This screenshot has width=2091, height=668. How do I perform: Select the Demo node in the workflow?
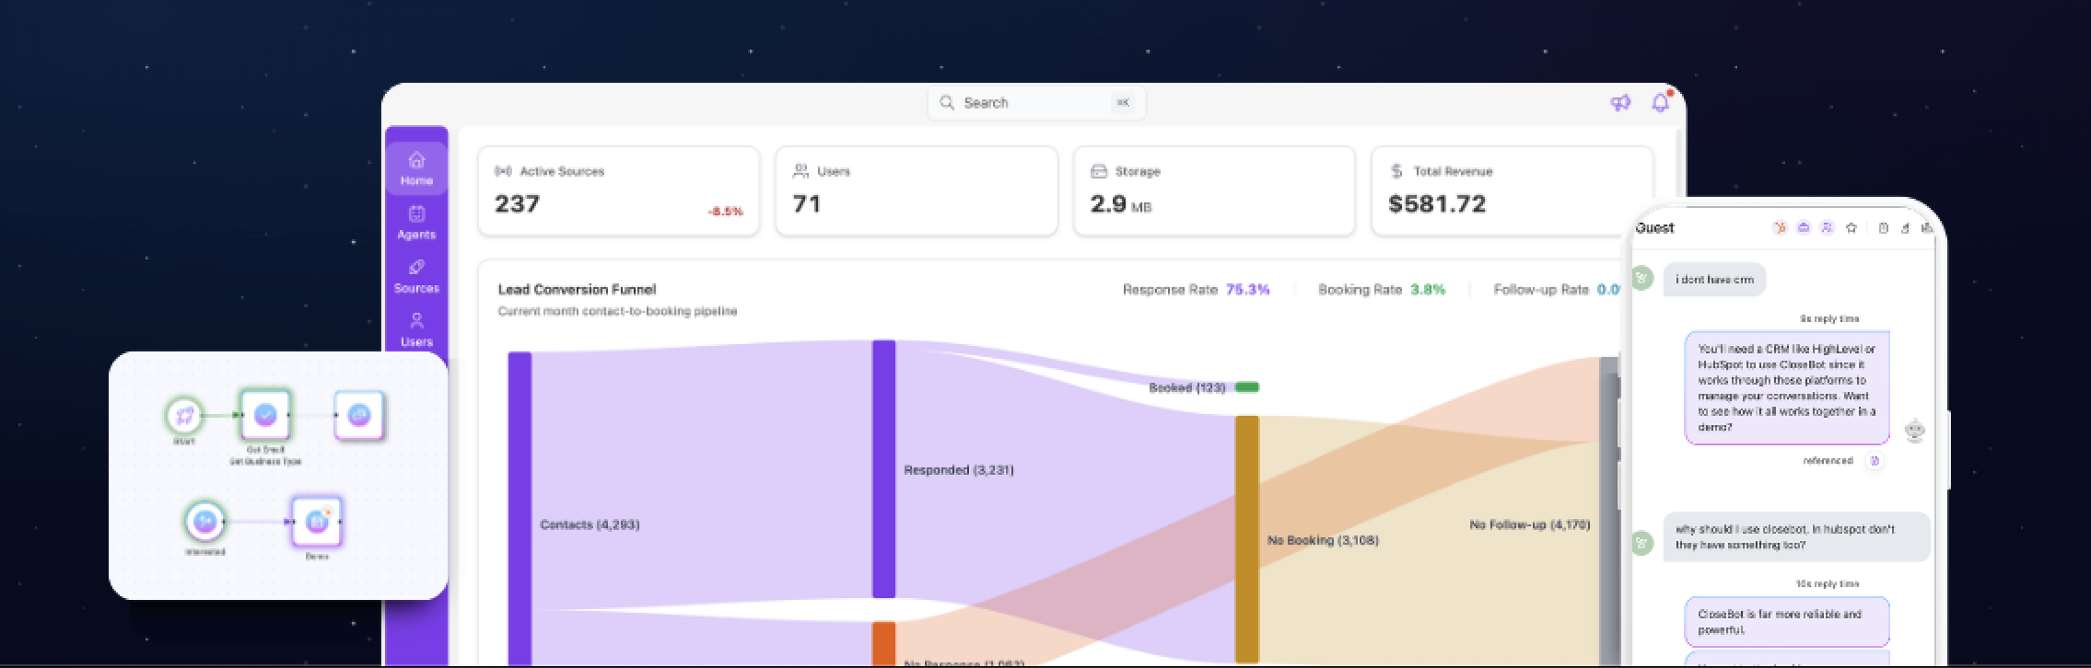pyautogui.click(x=317, y=522)
